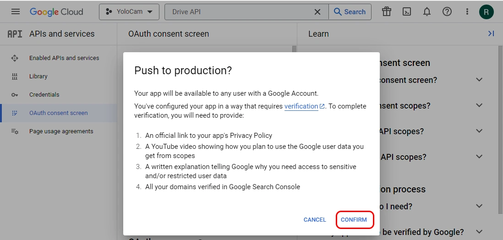Click the Page usage agreements icon
This screenshot has width=503, height=240.
(15, 131)
